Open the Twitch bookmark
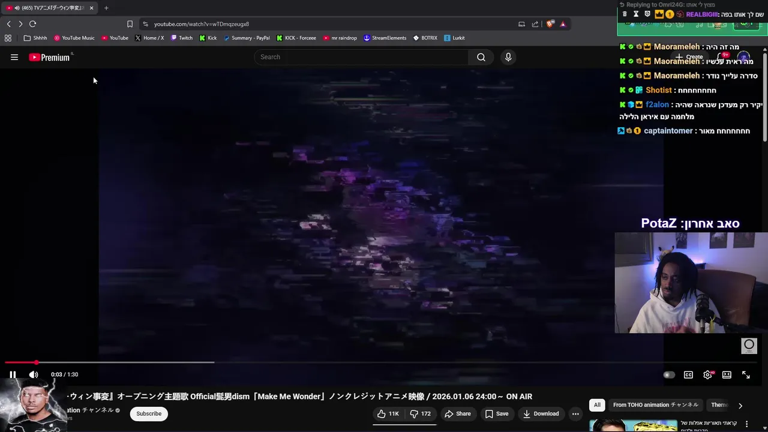Image resolution: width=768 pixels, height=432 pixels. tap(182, 38)
